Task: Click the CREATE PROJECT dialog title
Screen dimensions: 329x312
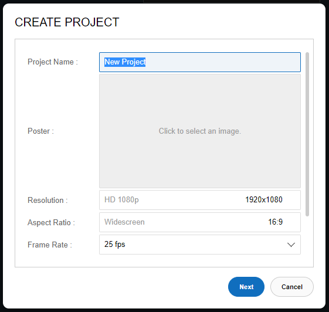Action: (67, 22)
